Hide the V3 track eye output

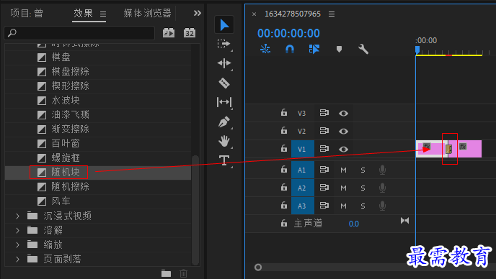[x=343, y=114]
